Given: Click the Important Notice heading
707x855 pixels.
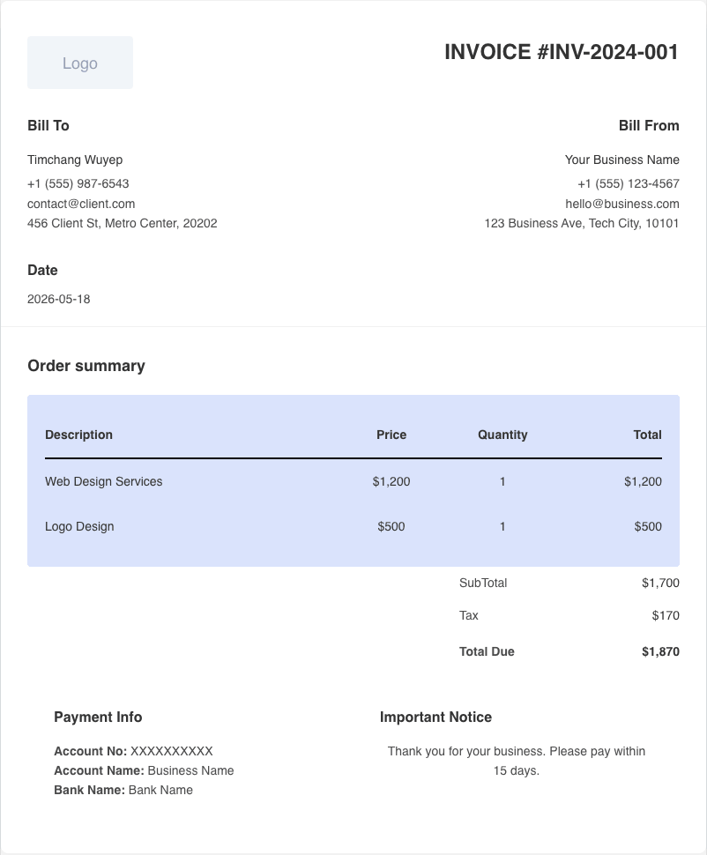Looking at the screenshot, I should 435,717.
